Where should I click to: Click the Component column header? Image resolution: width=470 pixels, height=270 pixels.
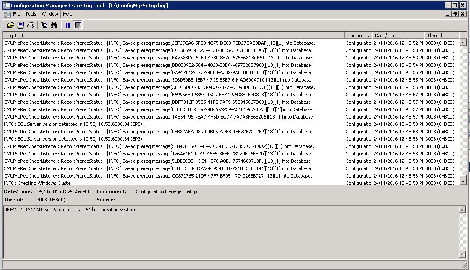pos(358,35)
